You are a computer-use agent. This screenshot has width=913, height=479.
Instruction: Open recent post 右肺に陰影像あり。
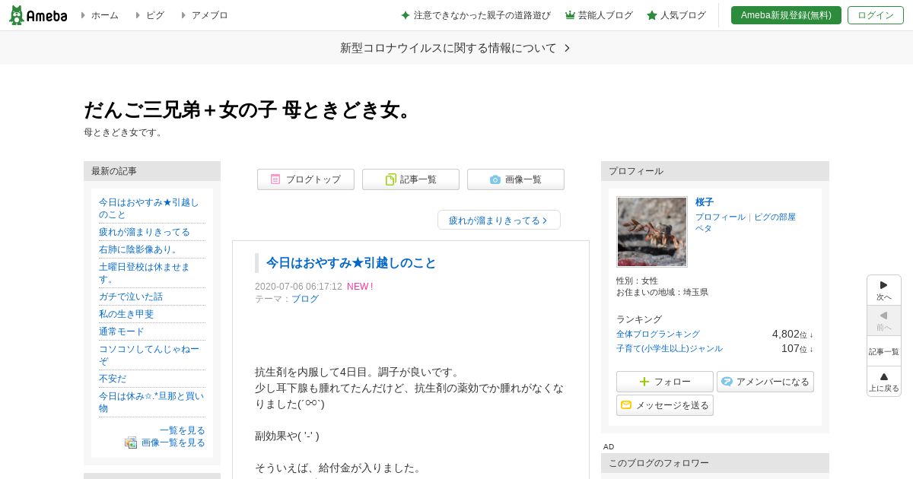pos(140,249)
